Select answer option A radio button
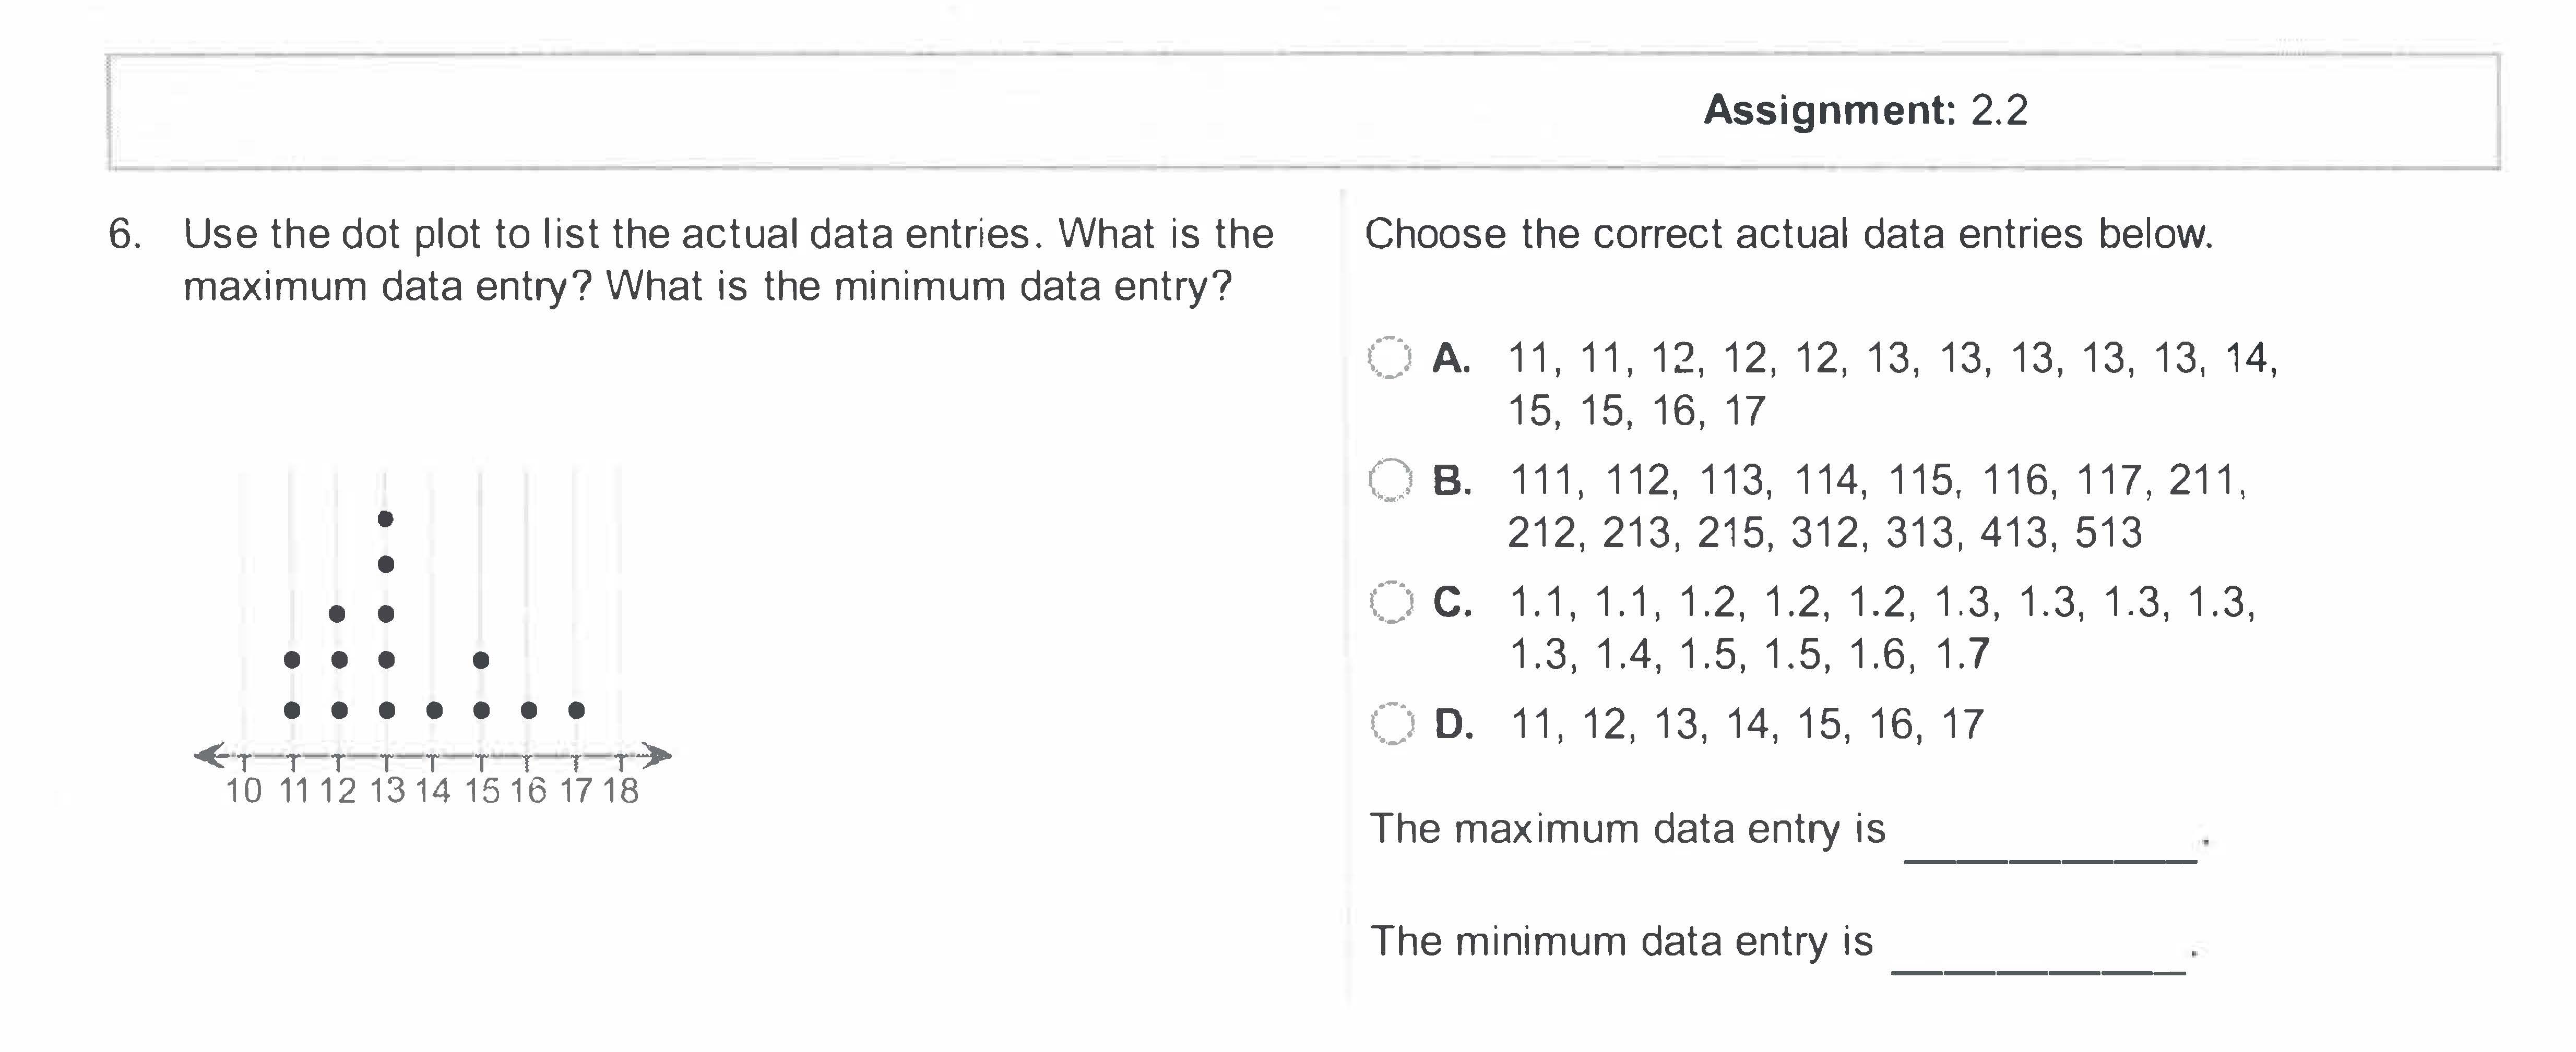2576x1052 pixels. click(1389, 358)
